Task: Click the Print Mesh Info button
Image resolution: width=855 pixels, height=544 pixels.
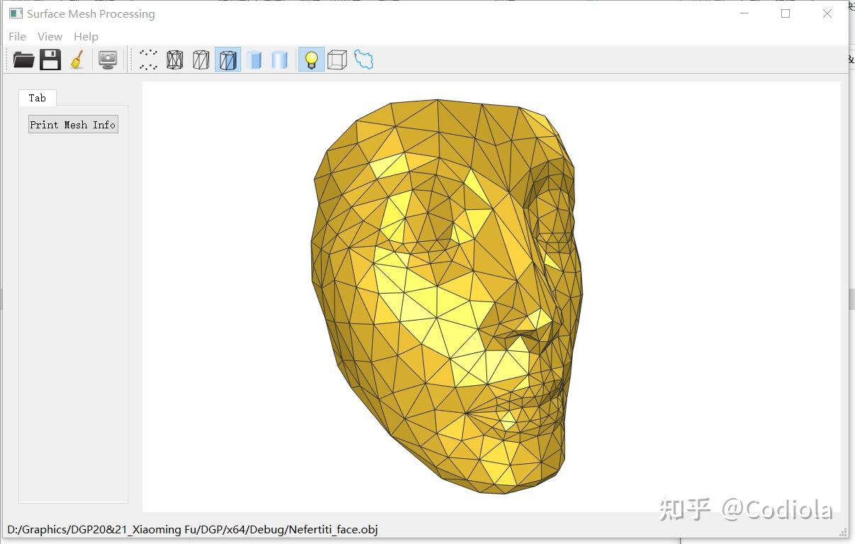Action: tap(72, 123)
